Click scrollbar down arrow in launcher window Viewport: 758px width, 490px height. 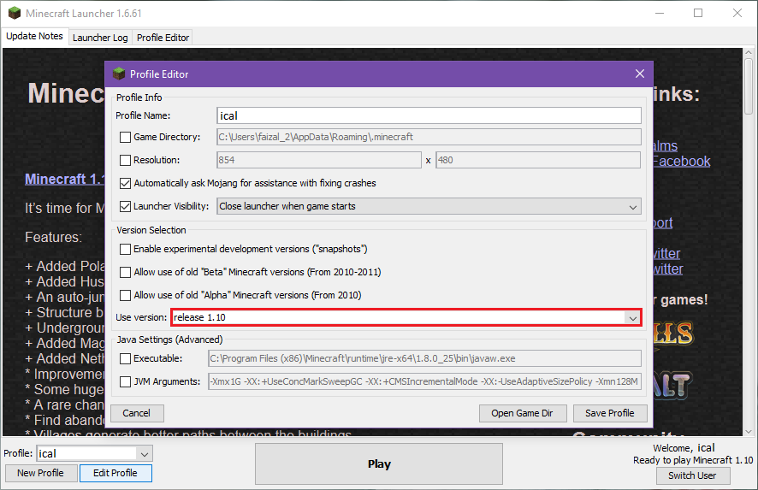[749, 432]
